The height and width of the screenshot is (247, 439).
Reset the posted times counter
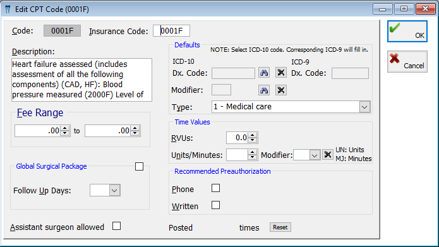[x=280, y=227]
